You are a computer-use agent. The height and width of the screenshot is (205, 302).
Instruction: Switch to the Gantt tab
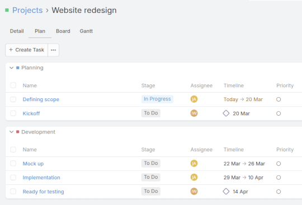(x=86, y=31)
